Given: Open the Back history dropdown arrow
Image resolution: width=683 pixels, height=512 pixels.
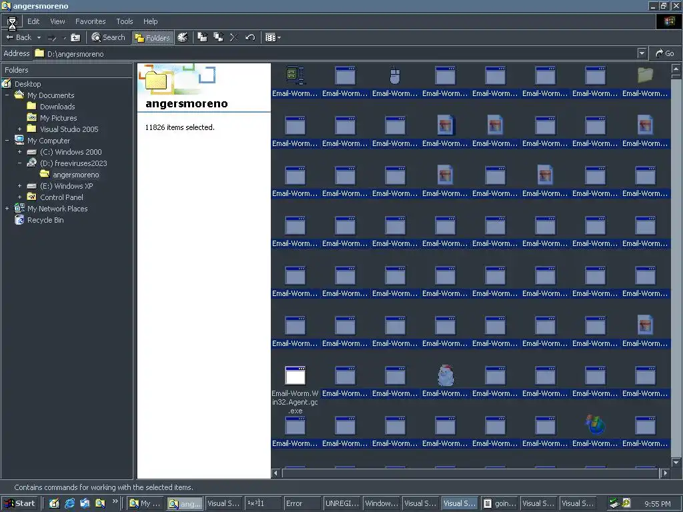Looking at the screenshot, I should (x=39, y=37).
